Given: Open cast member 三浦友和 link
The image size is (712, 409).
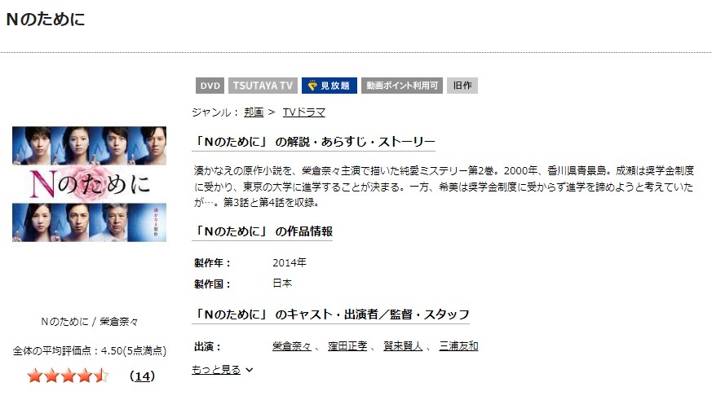Looking at the screenshot, I should click(458, 346).
